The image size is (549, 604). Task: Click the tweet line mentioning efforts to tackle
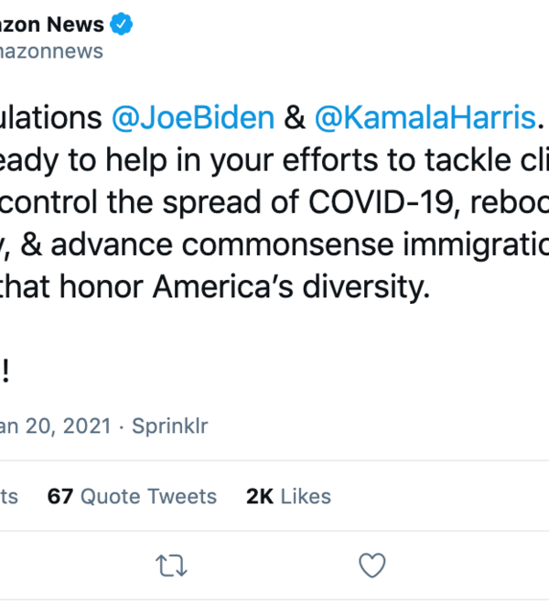point(274,161)
